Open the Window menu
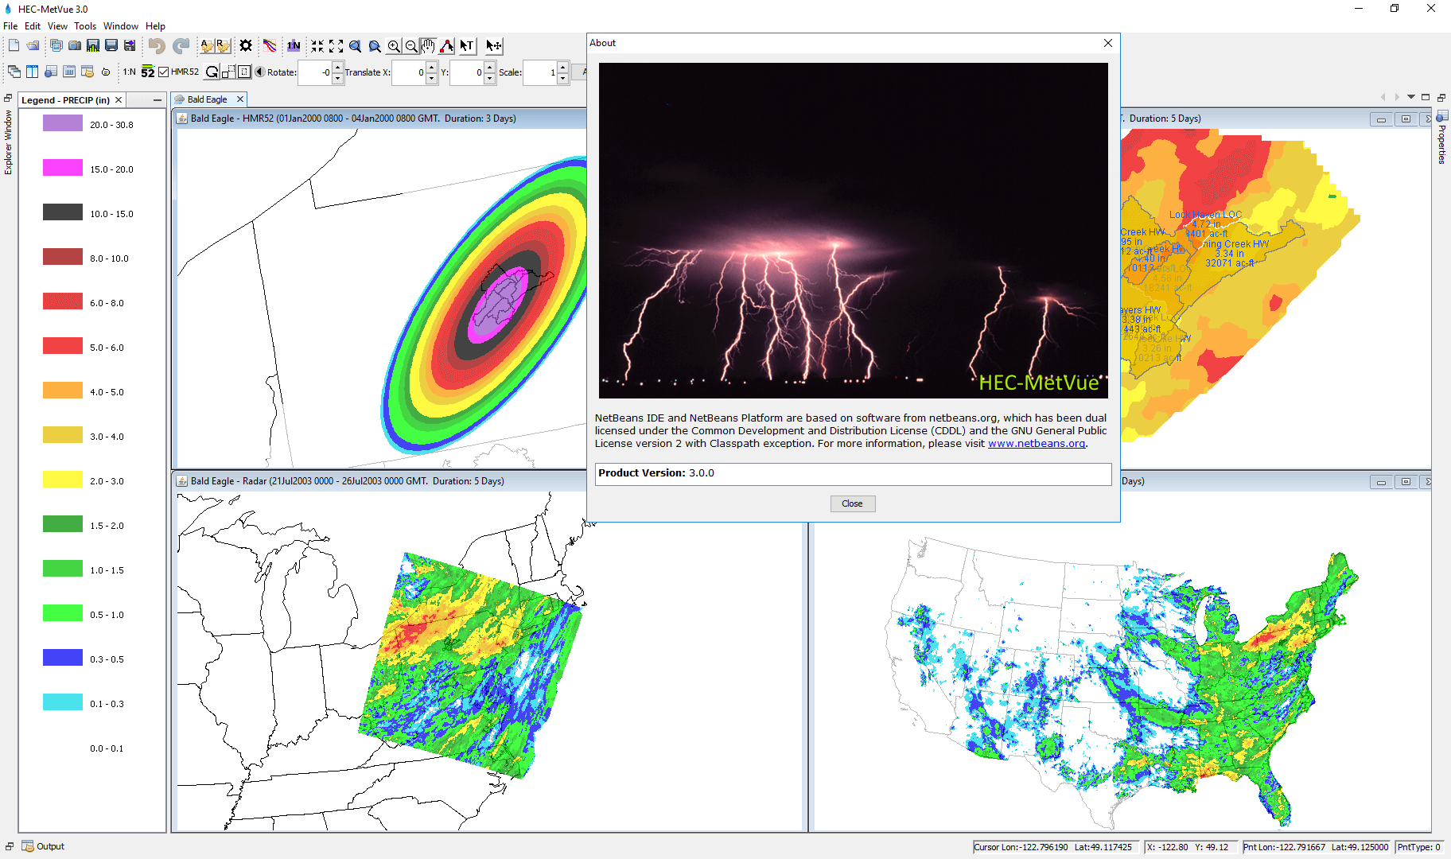This screenshot has width=1451, height=859. tap(121, 26)
